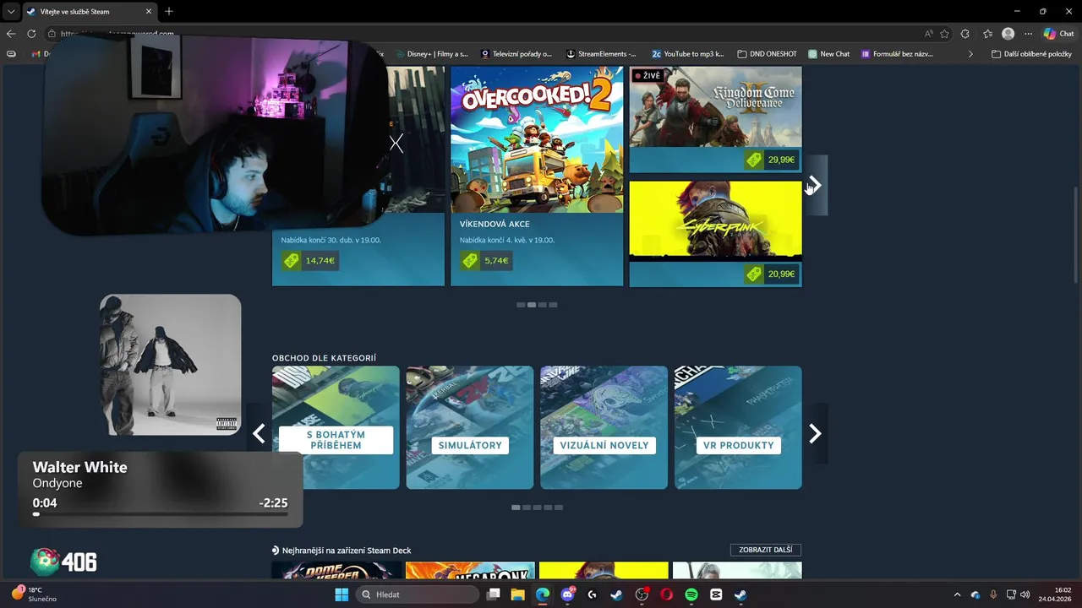Click the 5,74€ price tag
1082x608 pixels.
point(486,261)
